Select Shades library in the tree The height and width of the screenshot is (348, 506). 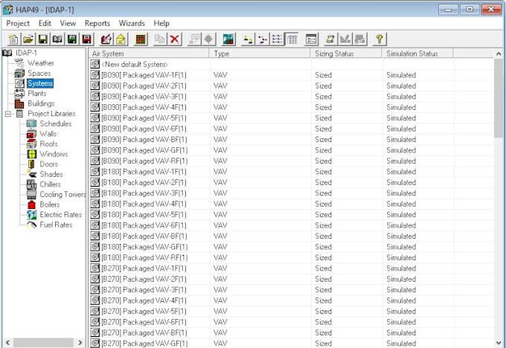(x=51, y=174)
